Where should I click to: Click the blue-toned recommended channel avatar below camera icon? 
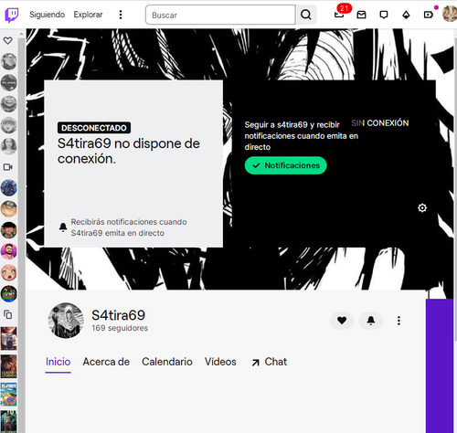tap(9, 187)
